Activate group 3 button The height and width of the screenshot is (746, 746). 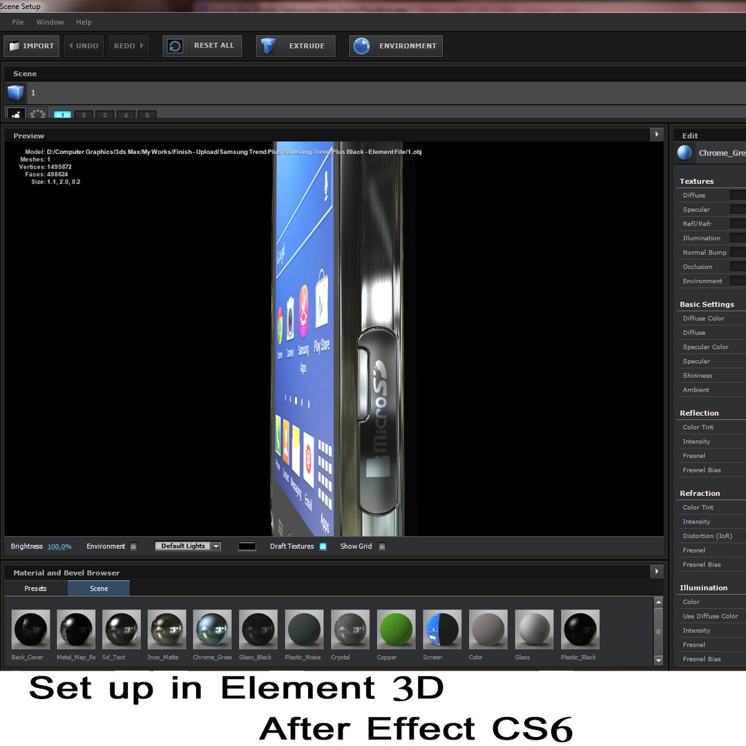(105, 115)
